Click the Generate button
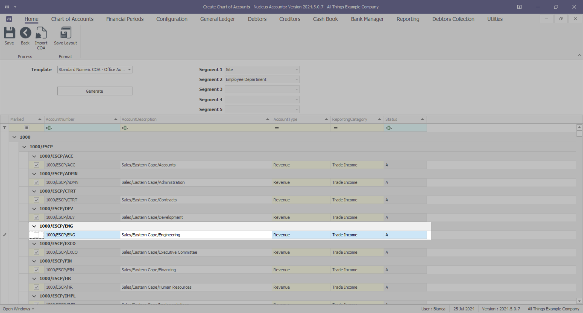The width and height of the screenshot is (583, 313). (x=95, y=91)
